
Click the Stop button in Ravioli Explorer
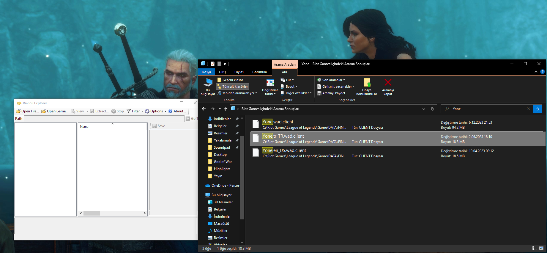(118, 111)
